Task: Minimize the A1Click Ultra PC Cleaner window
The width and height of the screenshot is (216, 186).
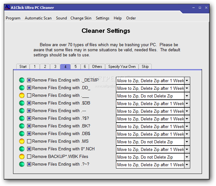Action: tap(193, 8)
